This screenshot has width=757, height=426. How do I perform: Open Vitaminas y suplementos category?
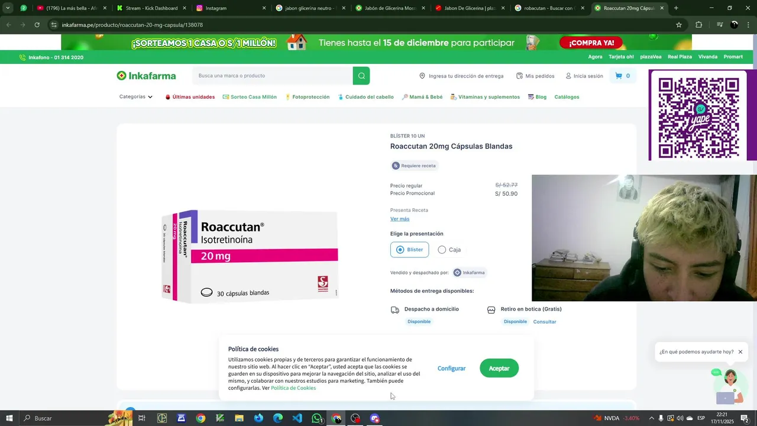pos(485,97)
